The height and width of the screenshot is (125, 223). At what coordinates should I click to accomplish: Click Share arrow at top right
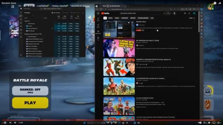click(x=220, y=3)
